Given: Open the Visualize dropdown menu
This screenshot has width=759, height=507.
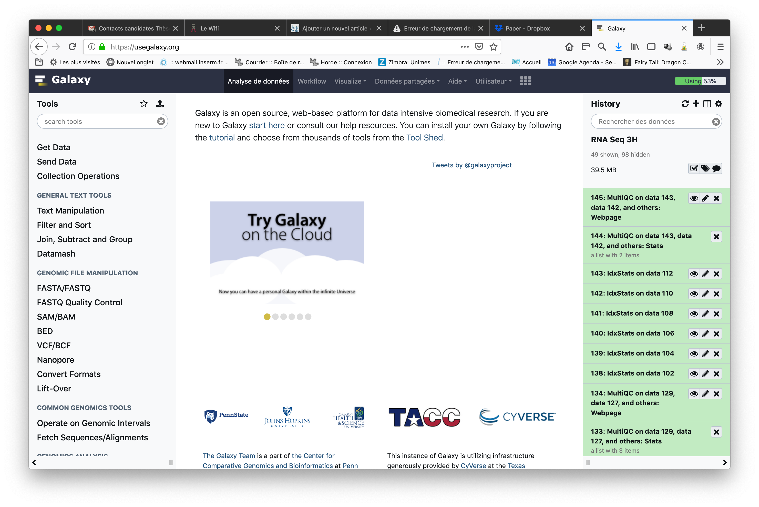Looking at the screenshot, I should (350, 81).
